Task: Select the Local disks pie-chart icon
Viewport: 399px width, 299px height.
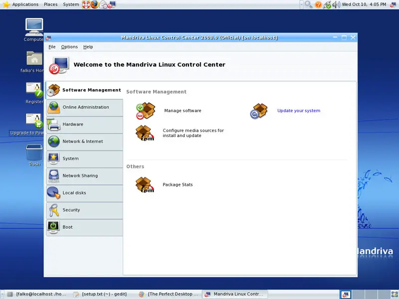Action: pyautogui.click(x=54, y=193)
